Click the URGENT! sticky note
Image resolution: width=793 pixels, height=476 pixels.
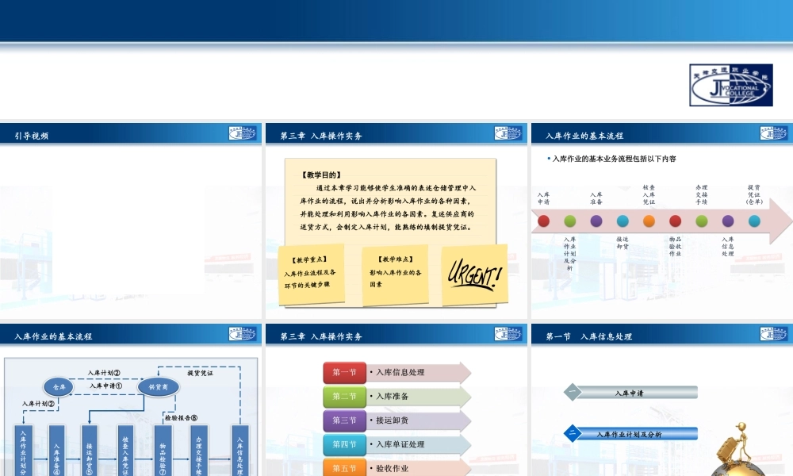[476, 274]
